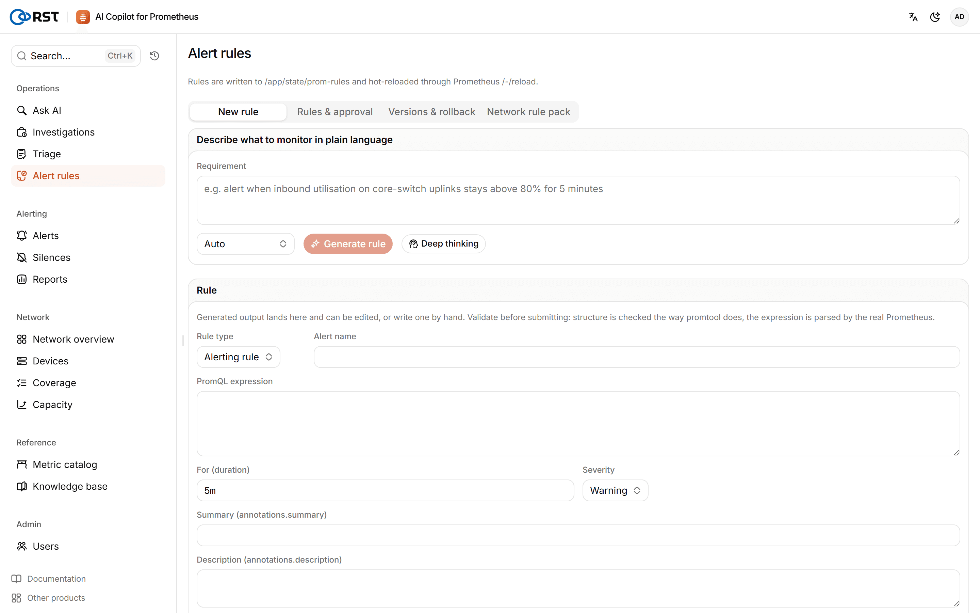Image resolution: width=980 pixels, height=613 pixels.
Task: Click the Generate rule button
Action: [x=348, y=243]
